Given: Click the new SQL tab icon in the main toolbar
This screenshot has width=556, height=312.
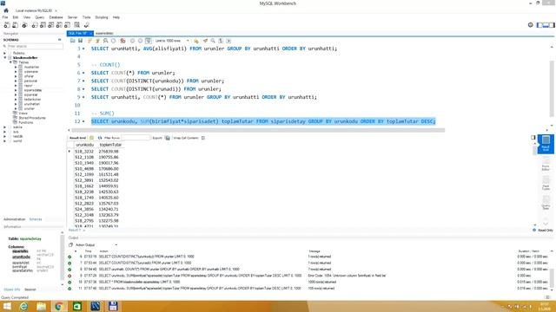Looking at the screenshot, I should click(7, 25).
